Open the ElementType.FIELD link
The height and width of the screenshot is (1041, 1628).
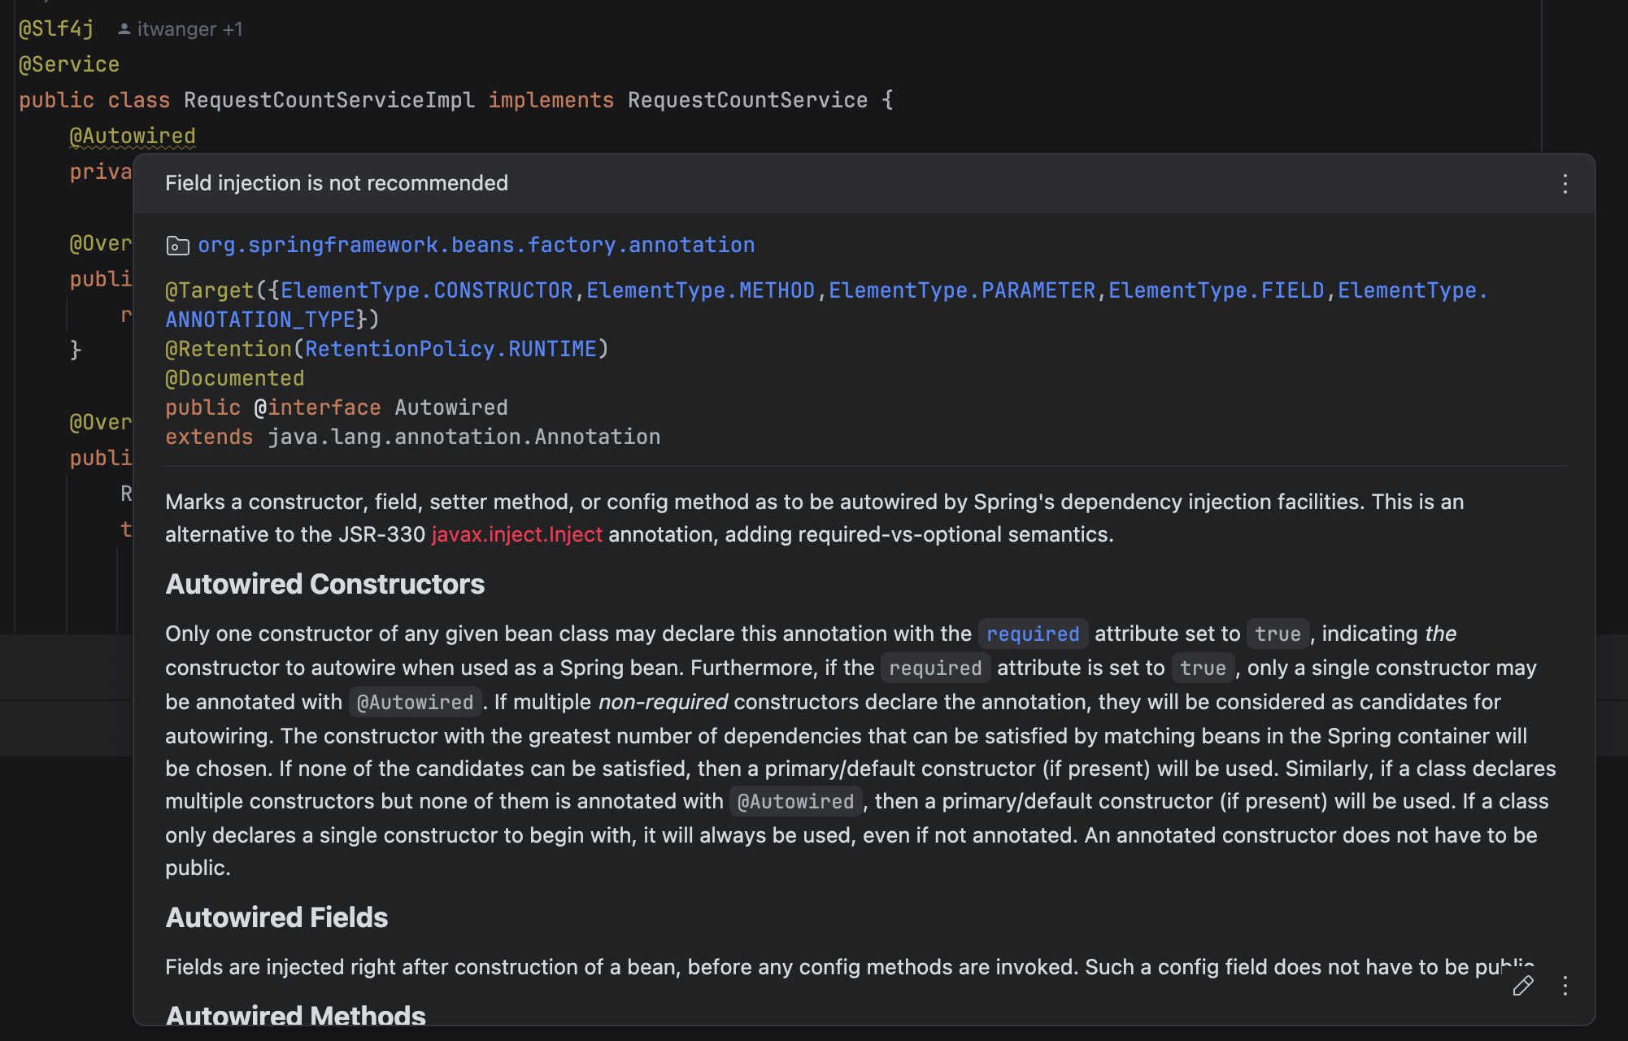tap(1216, 290)
